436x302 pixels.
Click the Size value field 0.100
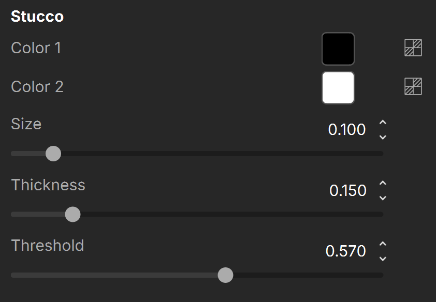point(347,130)
